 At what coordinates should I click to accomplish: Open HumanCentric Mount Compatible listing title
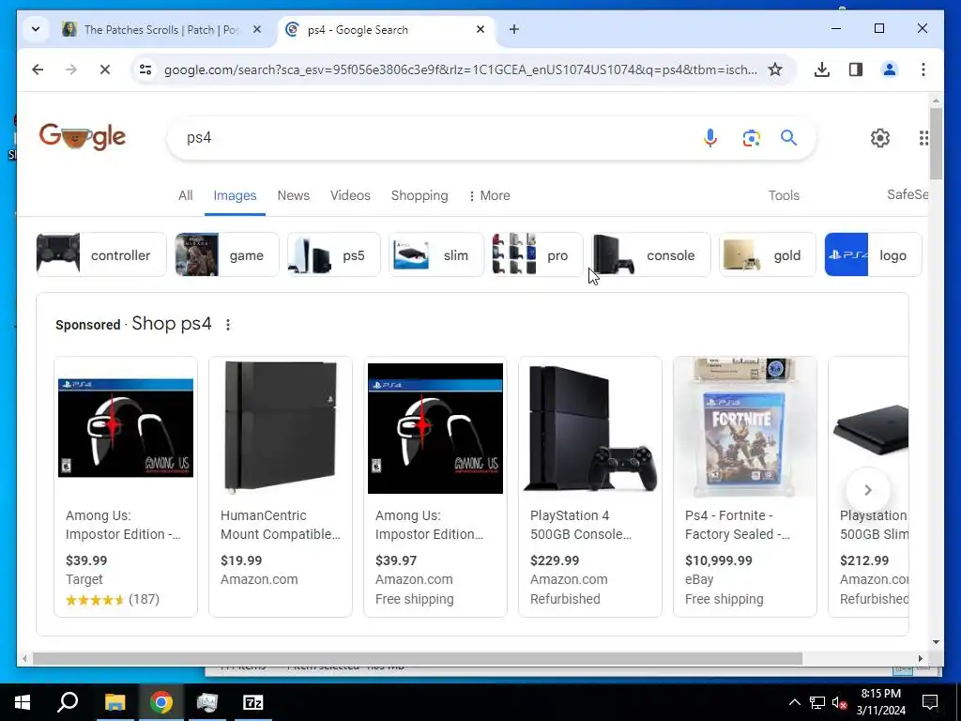point(281,525)
